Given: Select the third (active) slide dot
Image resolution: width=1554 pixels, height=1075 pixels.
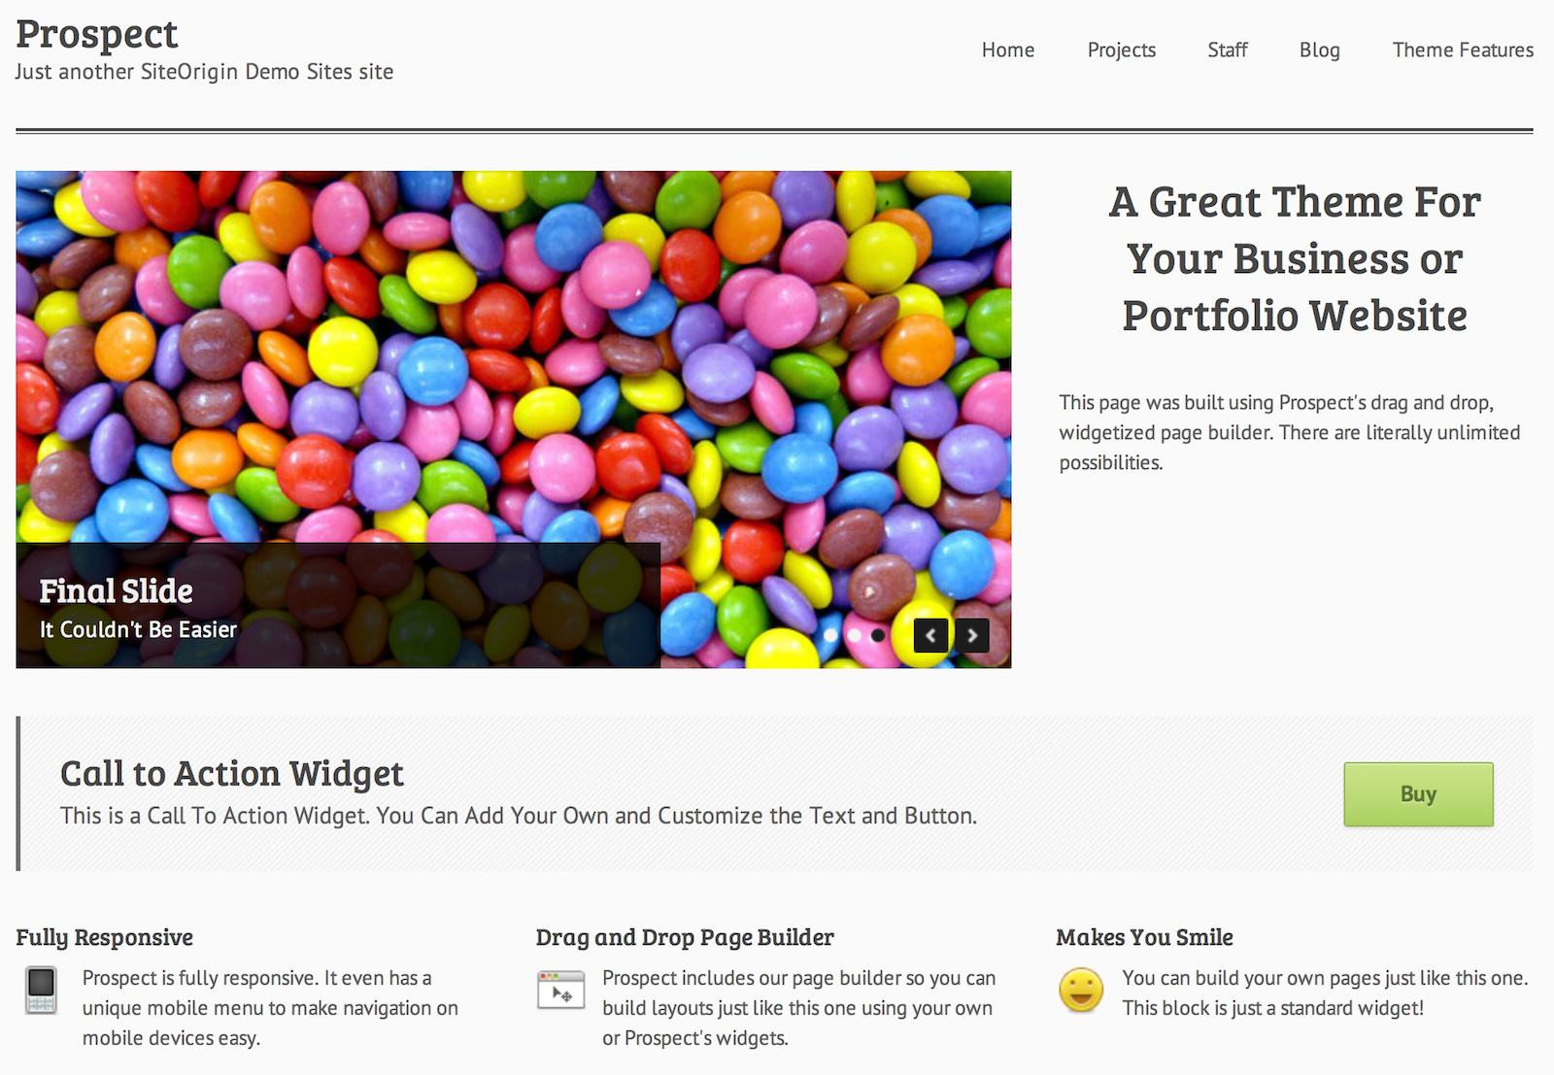Looking at the screenshot, I should coord(878,635).
